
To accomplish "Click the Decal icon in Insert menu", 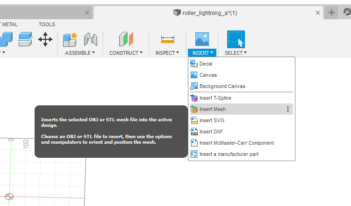I will click(194, 64).
